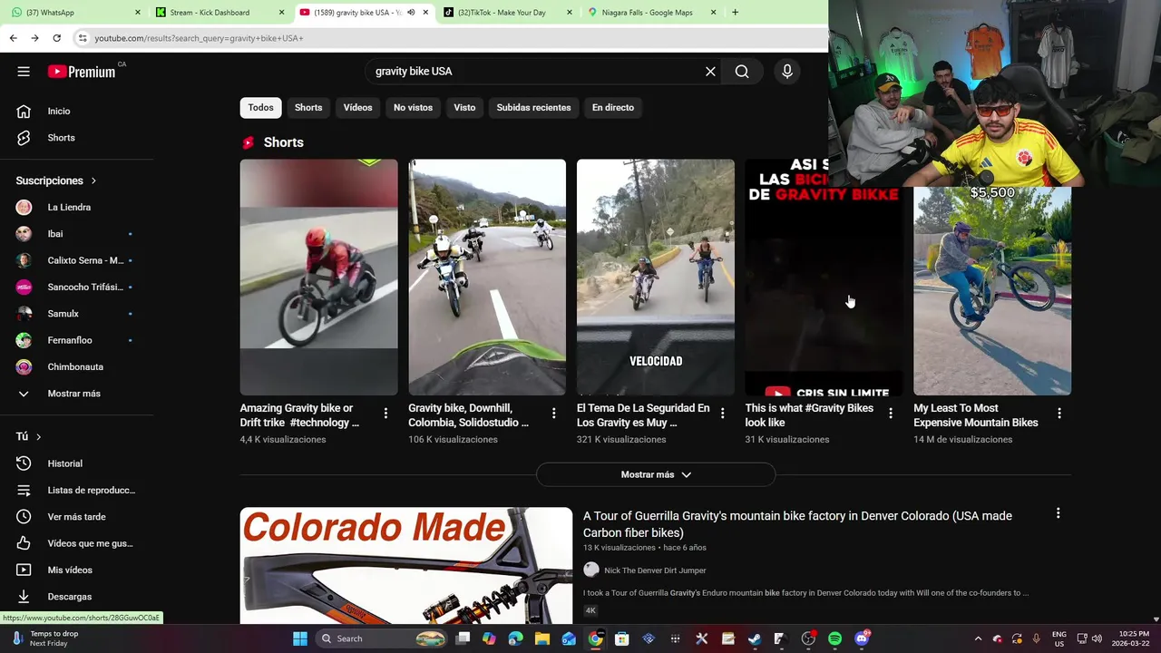1161x653 pixels.
Task: Open options menu for Guerrilla Gravity video
Action: (x=1058, y=513)
